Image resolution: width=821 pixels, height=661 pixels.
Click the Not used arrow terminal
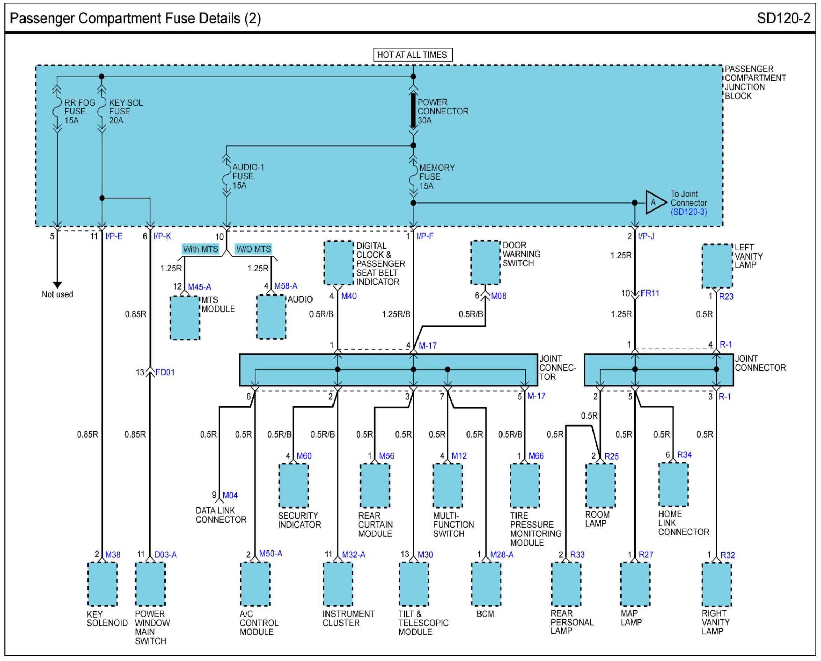pos(57,285)
